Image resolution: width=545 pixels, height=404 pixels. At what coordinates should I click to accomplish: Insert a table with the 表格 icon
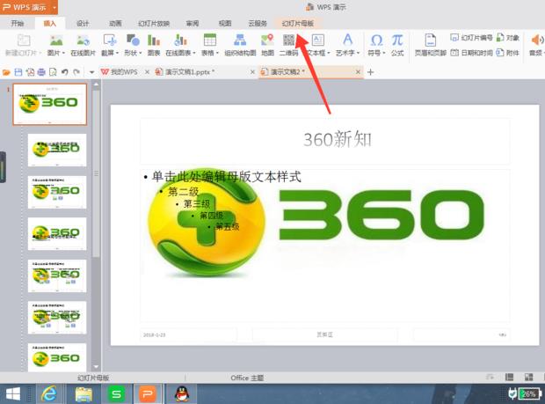coord(209,40)
